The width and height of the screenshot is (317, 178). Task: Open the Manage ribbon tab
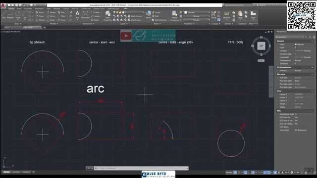tap(56, 9)
